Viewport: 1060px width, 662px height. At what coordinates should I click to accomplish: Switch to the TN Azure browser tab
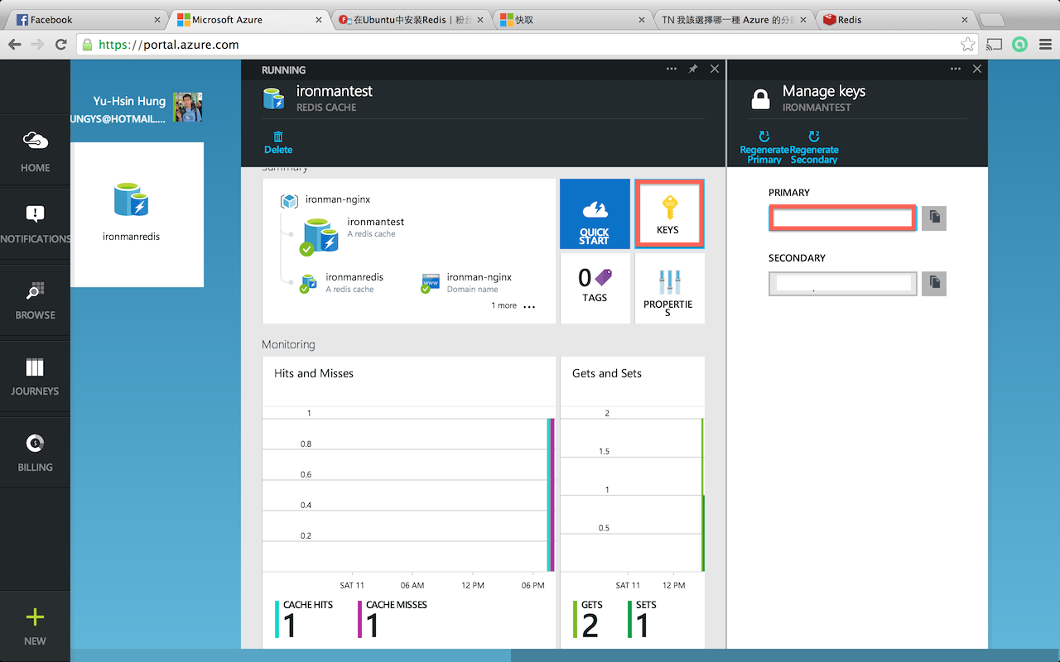click(733, 20)
